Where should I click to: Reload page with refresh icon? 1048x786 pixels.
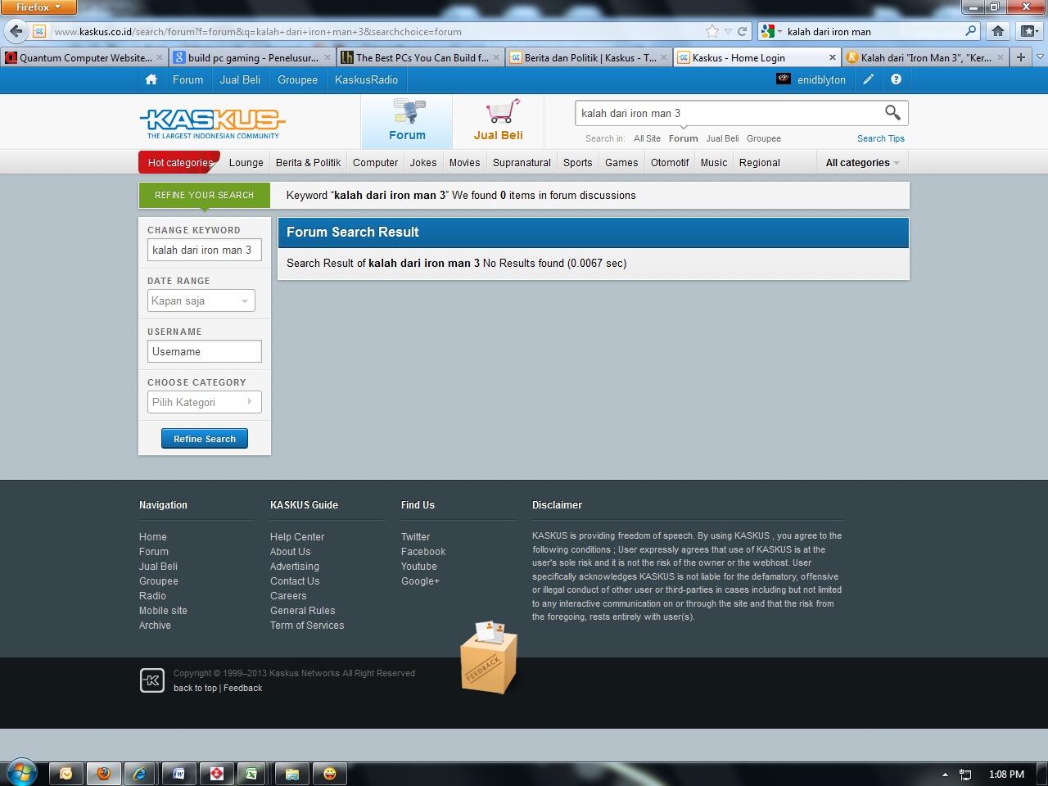point(742,31)
